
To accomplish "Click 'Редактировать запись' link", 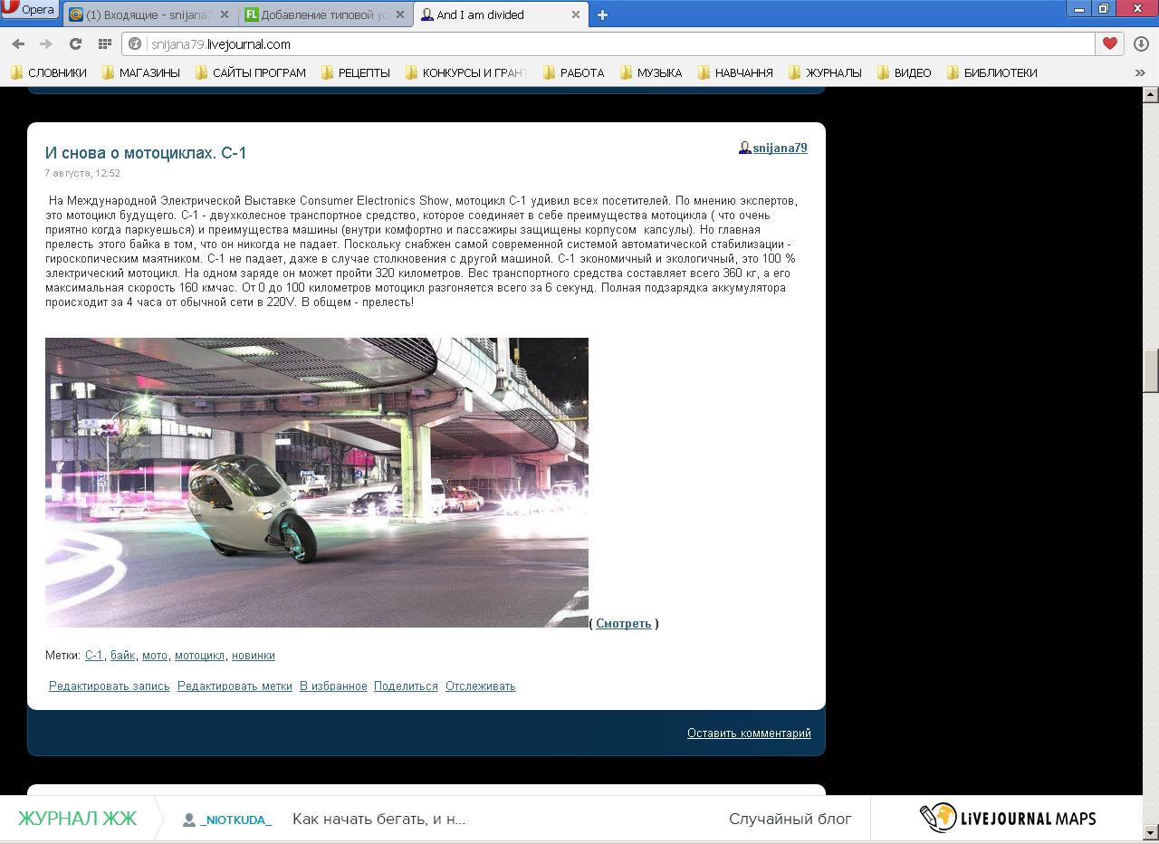I will click(110, 686).
